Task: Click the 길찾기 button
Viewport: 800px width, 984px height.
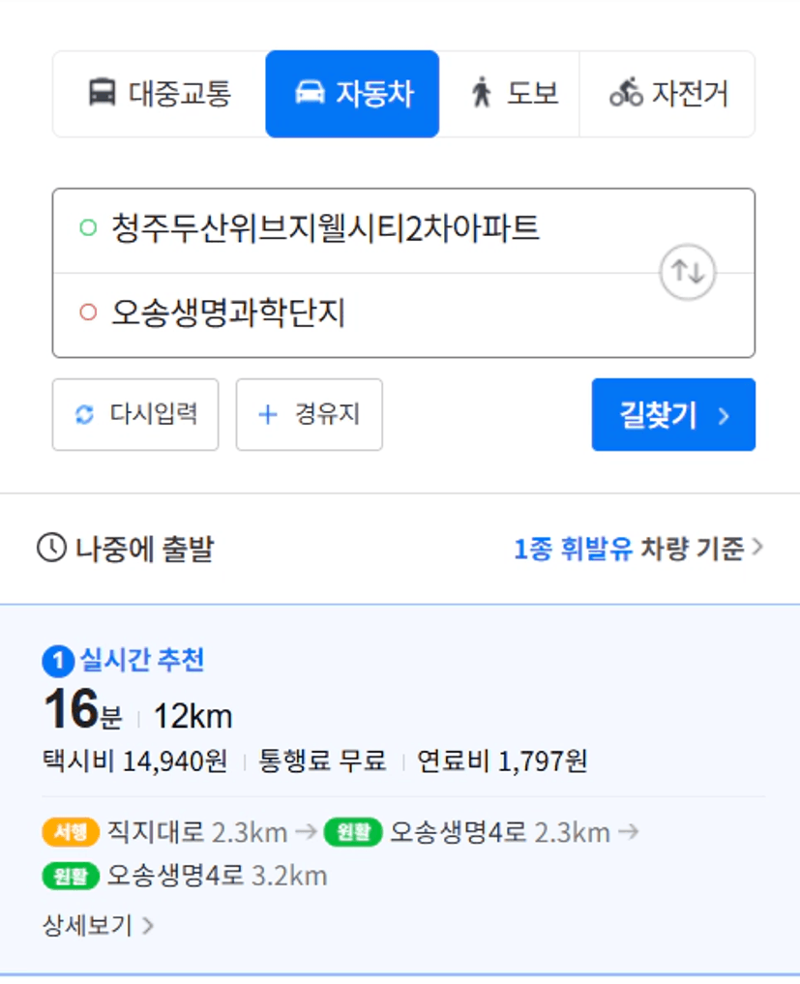Action: coord(673,414)
